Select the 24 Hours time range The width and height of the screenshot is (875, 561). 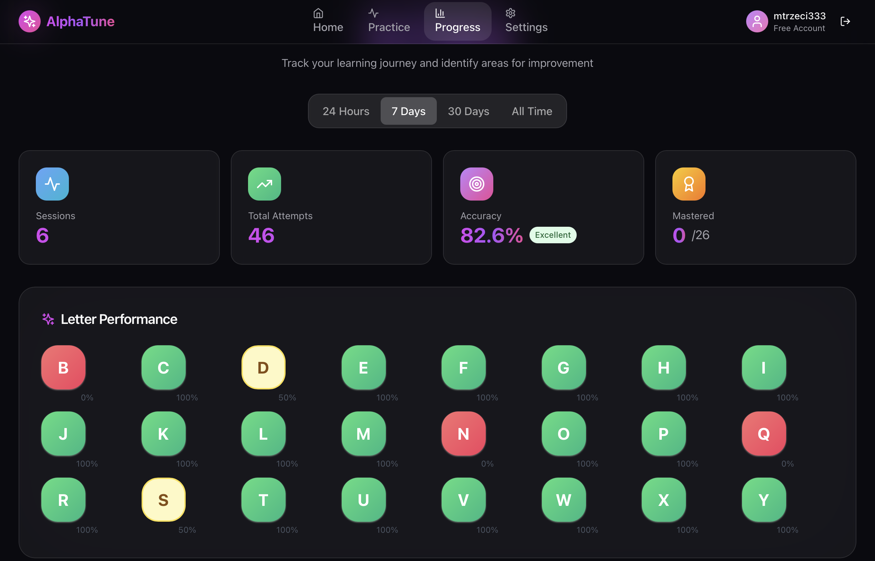tap(346, 111)
